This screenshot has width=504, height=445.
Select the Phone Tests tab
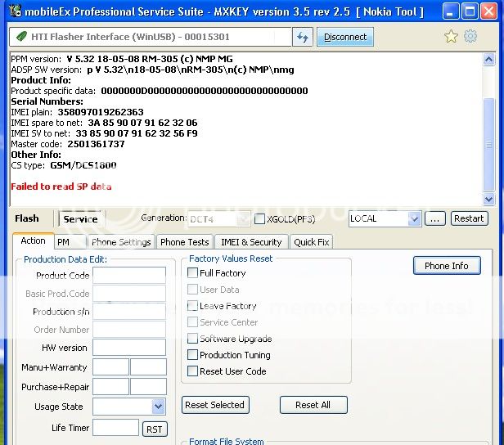click(x=185, y=242)
